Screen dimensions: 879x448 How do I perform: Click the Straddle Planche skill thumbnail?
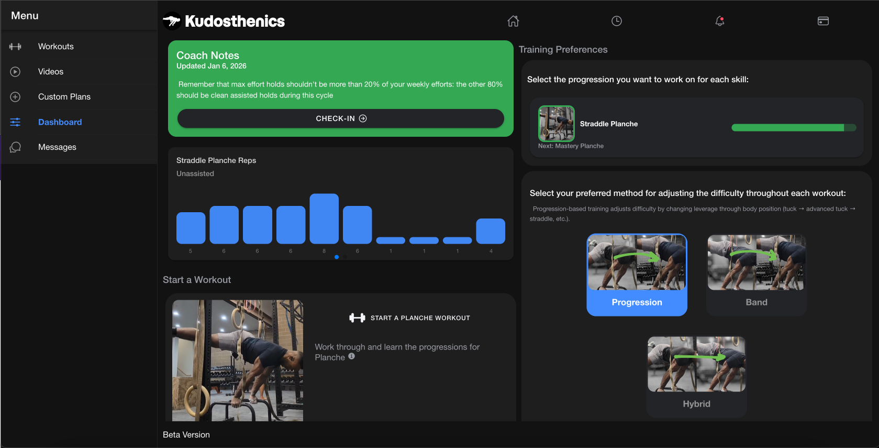(x=557, y=124)
